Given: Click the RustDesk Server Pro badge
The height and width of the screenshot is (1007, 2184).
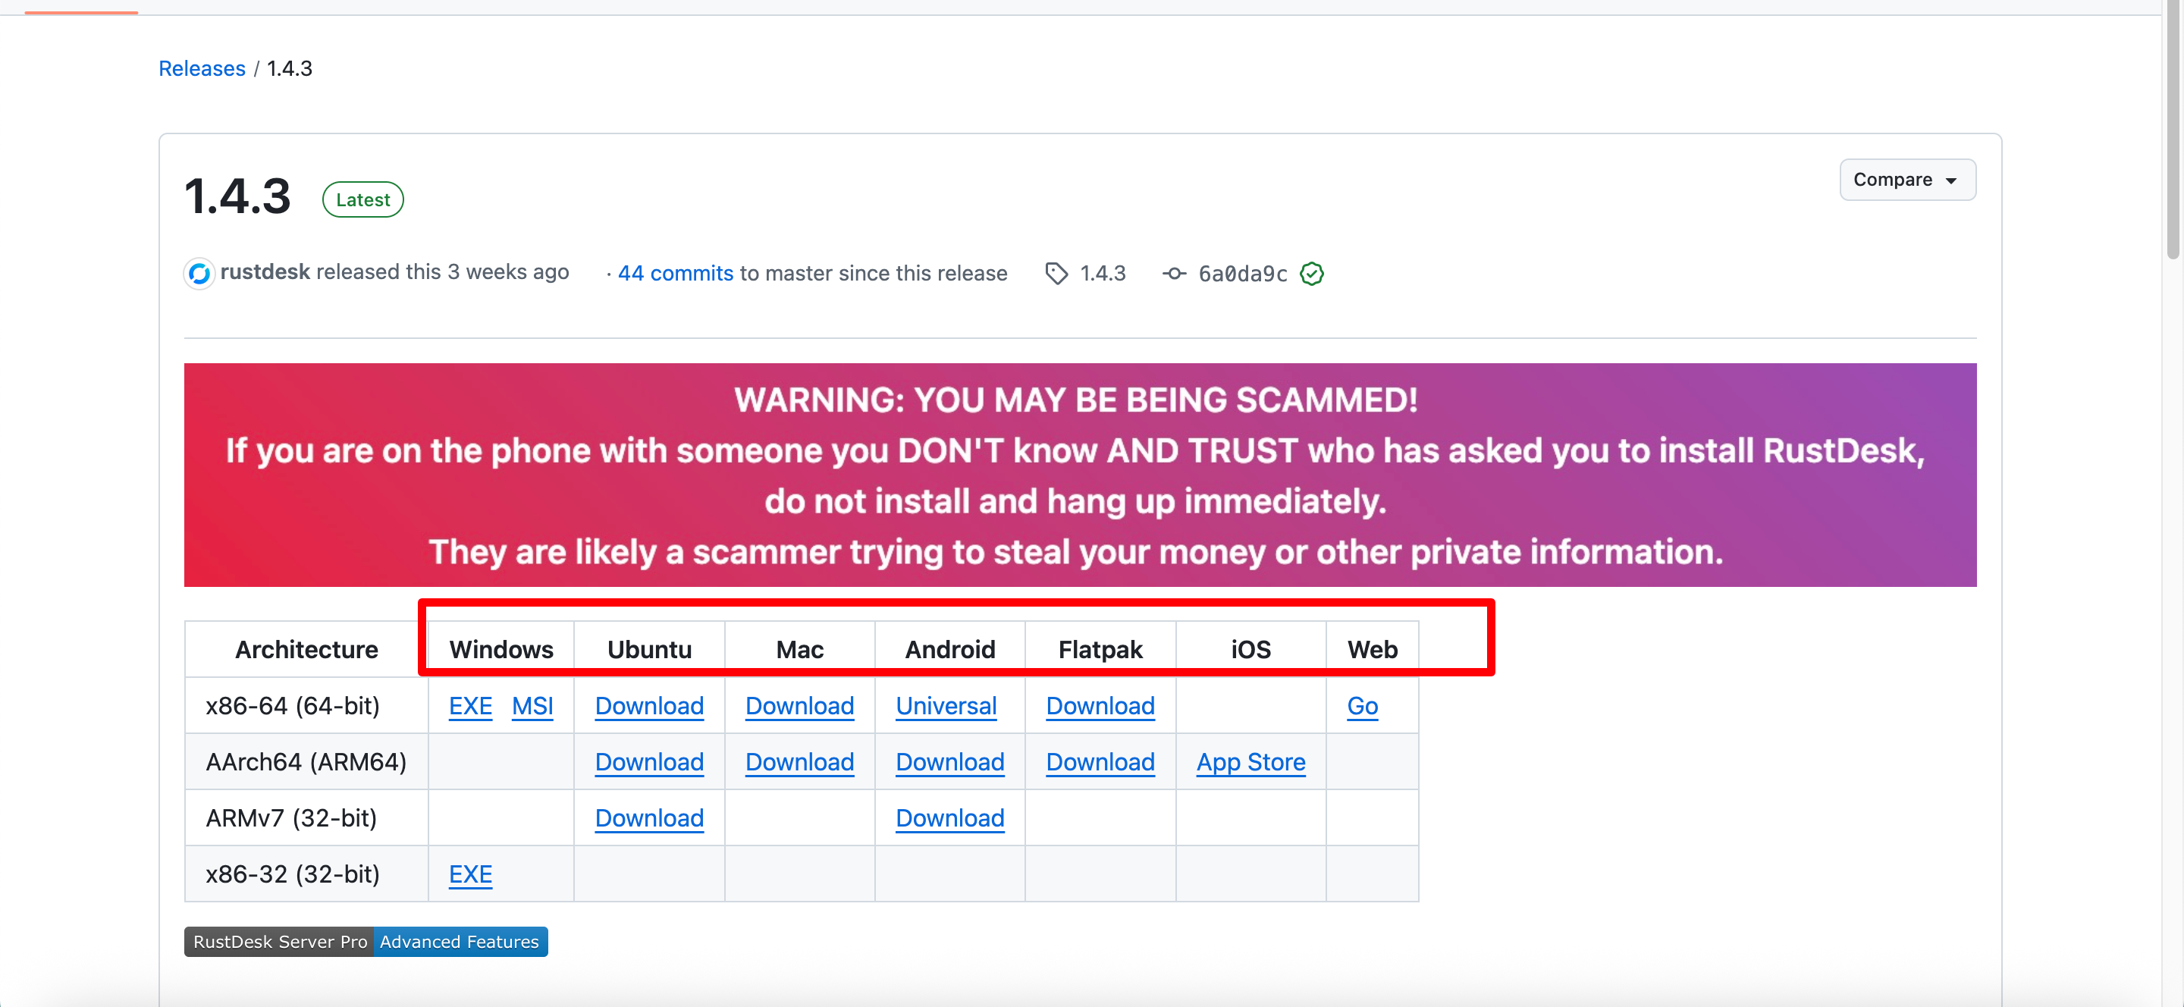Looking at the screenshot, I should coord(280,942).
